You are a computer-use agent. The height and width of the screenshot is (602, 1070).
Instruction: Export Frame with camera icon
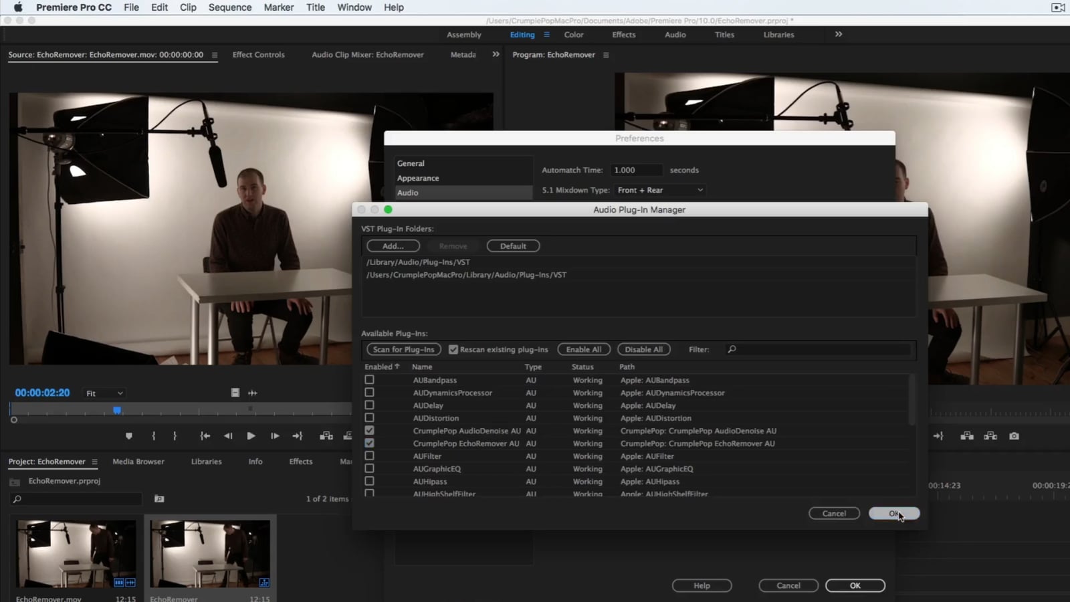pyautogui.click(x=1014, y=436)
